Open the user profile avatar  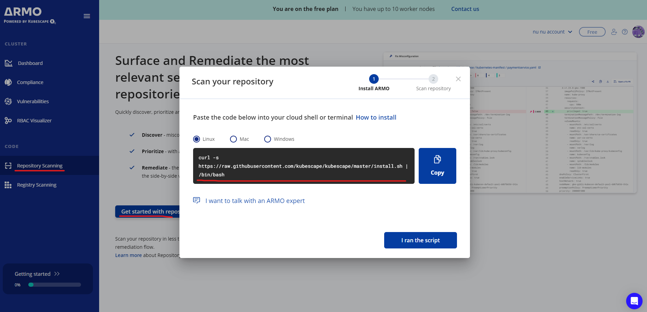638,32
